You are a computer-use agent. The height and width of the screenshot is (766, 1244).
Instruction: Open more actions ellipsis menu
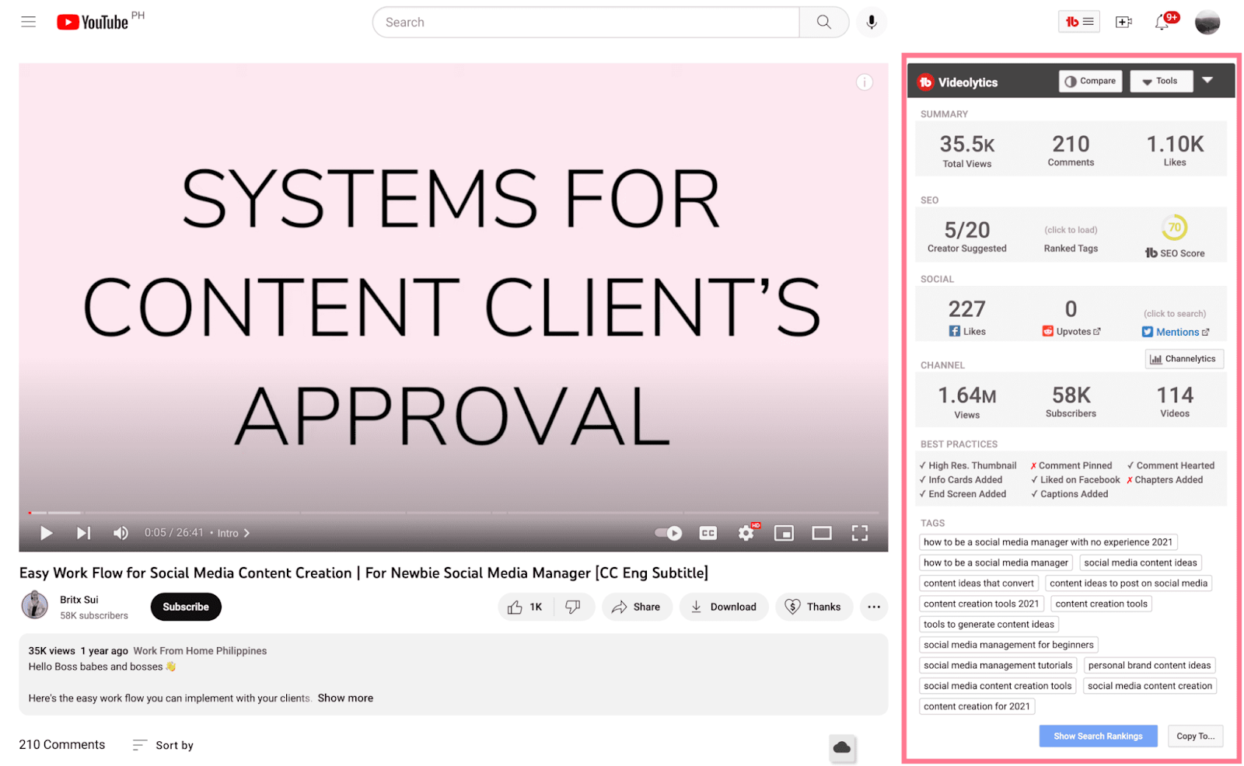pyautogui.click(x=873, y=607)
